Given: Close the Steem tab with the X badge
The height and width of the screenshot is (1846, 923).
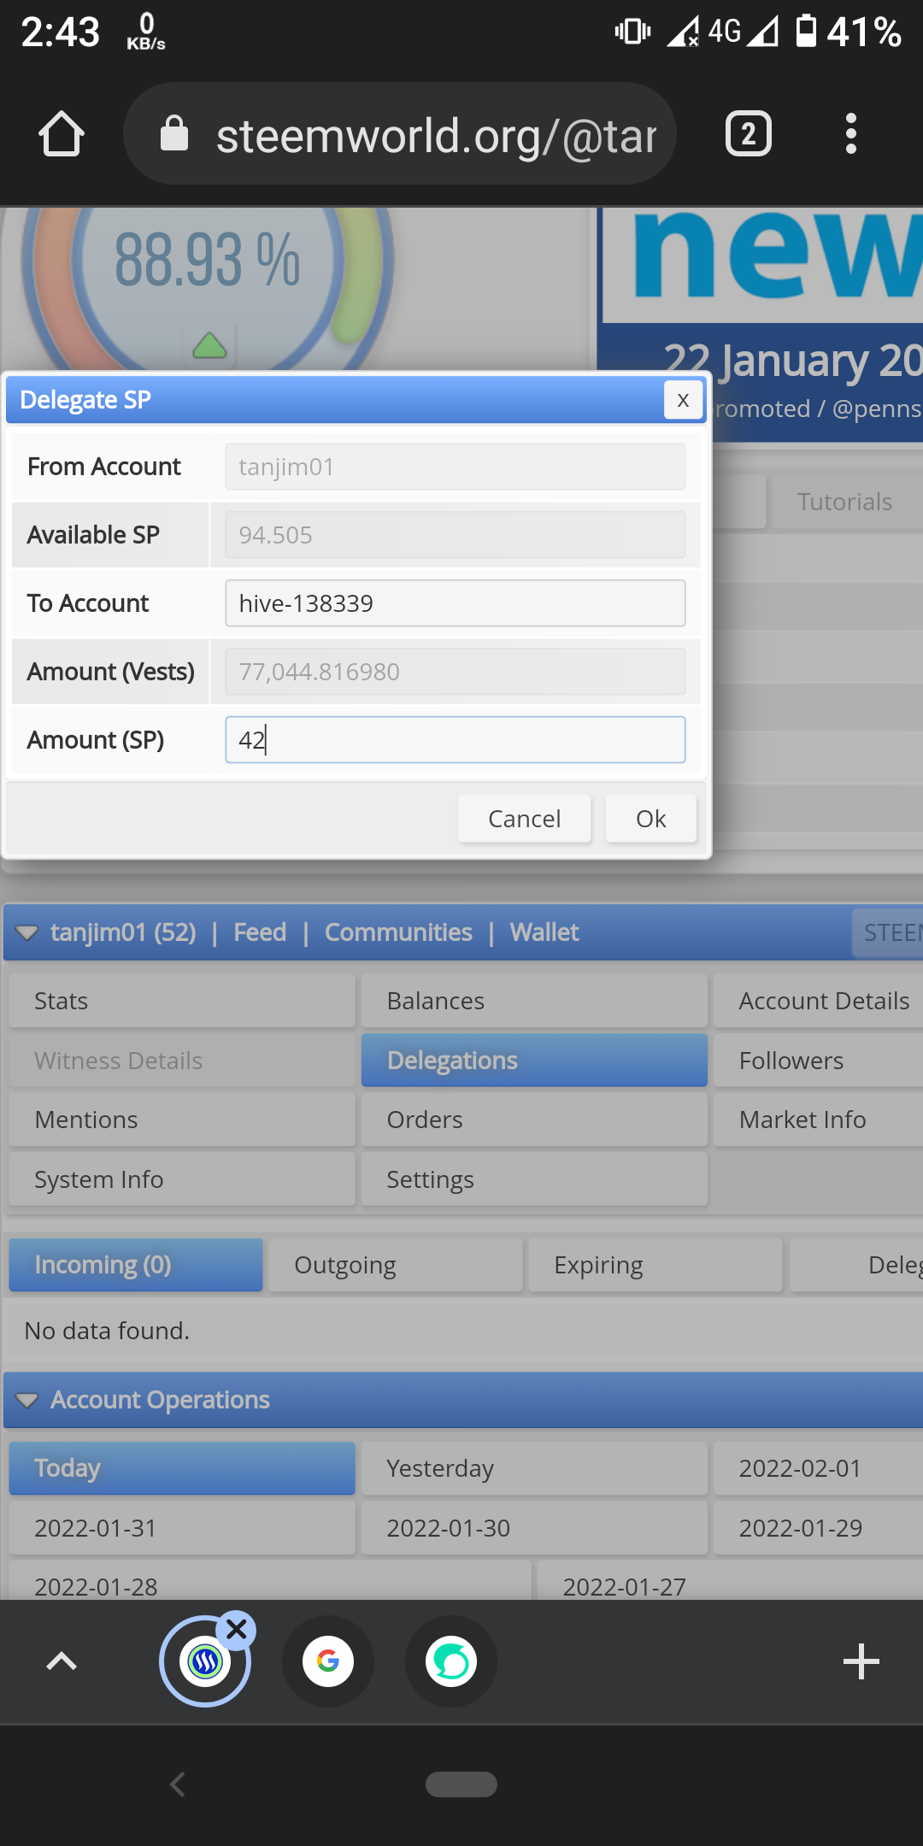Looking at the screenshot, I should click(237, 1630).
